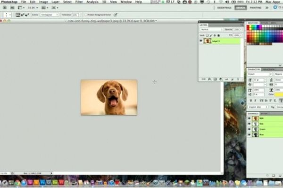The image size is (283, 188).
Task: Open the Layer menu in menu bar
Action: pos(56,2)
